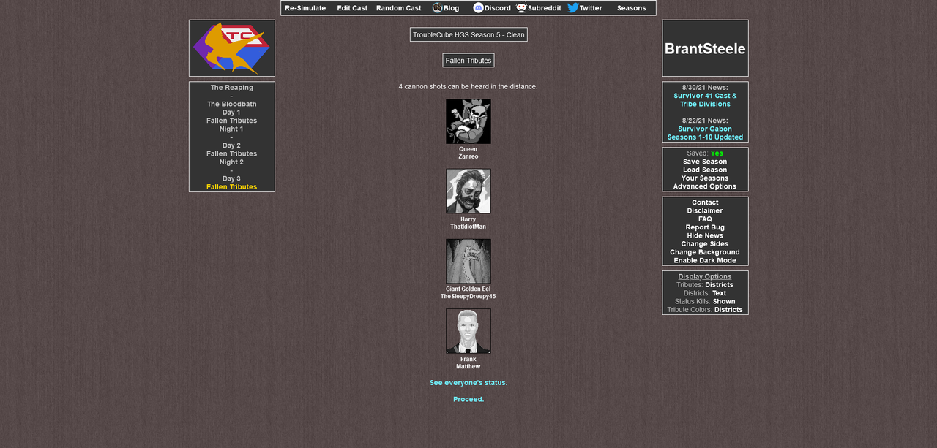Click the Giant Golden Eel portrait

tap(468, 261)
